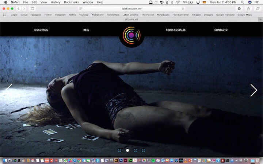Select the third slideshow dot
The image size is (263, 164).
(x=136, y=150)
